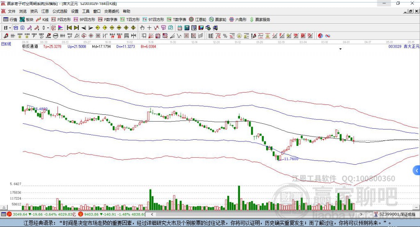420x227 pixels.
Task: Click the red-blue yin-yang icon
Action: [320, 36]
